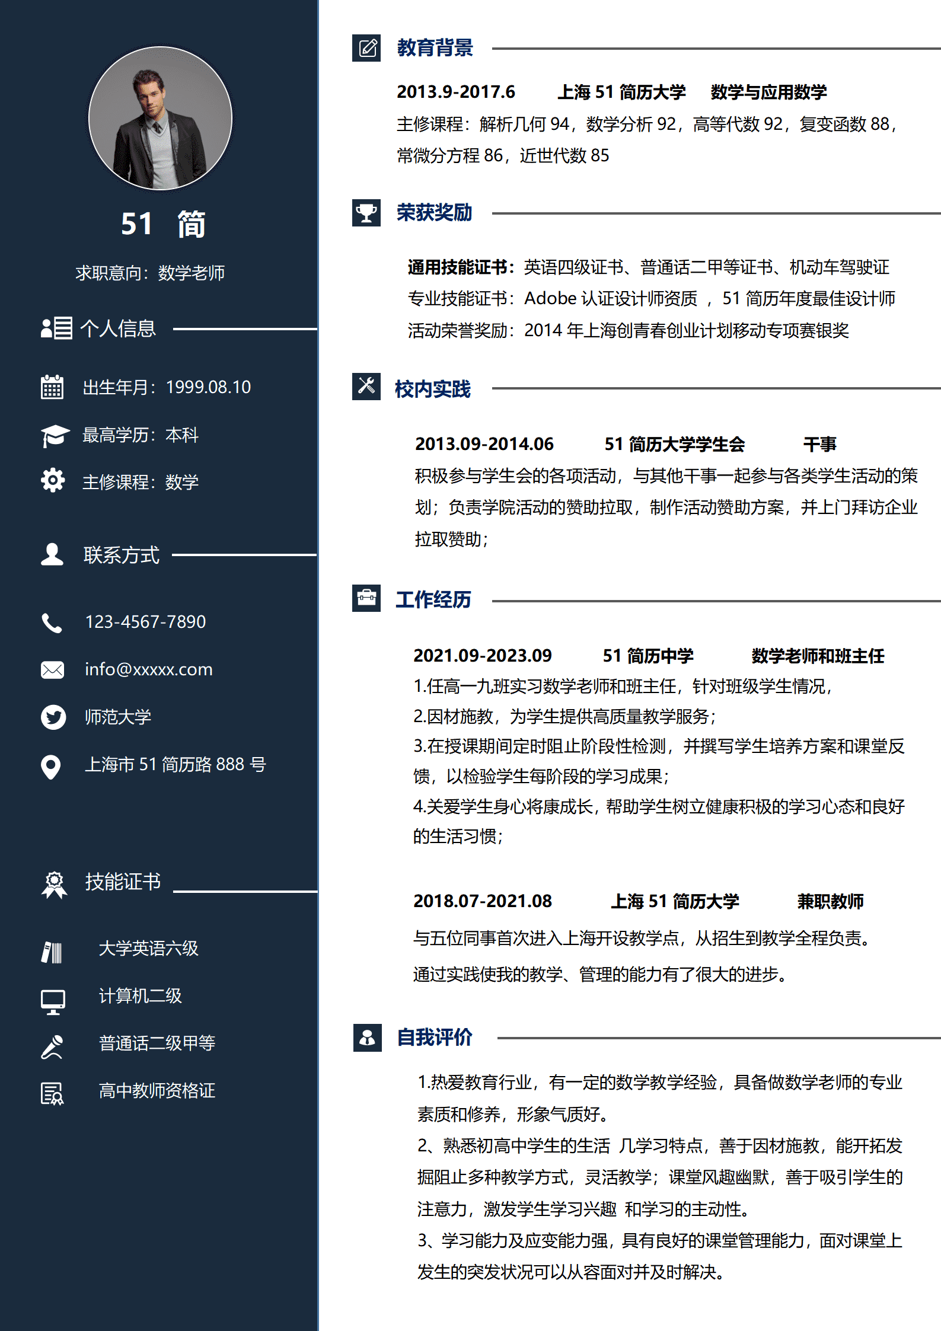Click the circular profile photo
This screenshot has width=941, height=1331.
(160, 119)
